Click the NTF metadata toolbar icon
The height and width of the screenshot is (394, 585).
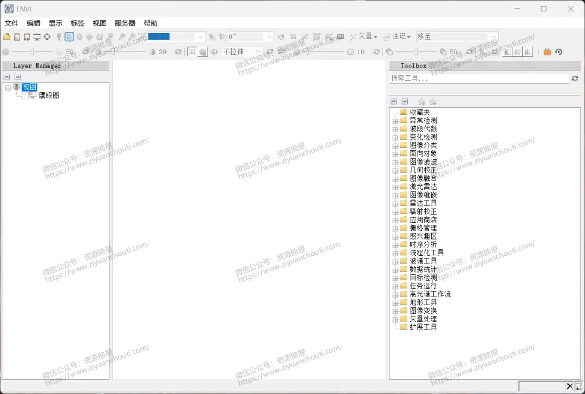click(27, 37)
